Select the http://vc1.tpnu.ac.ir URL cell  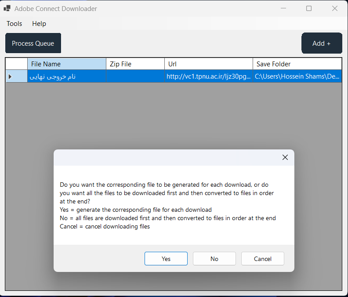pos(209,76)
